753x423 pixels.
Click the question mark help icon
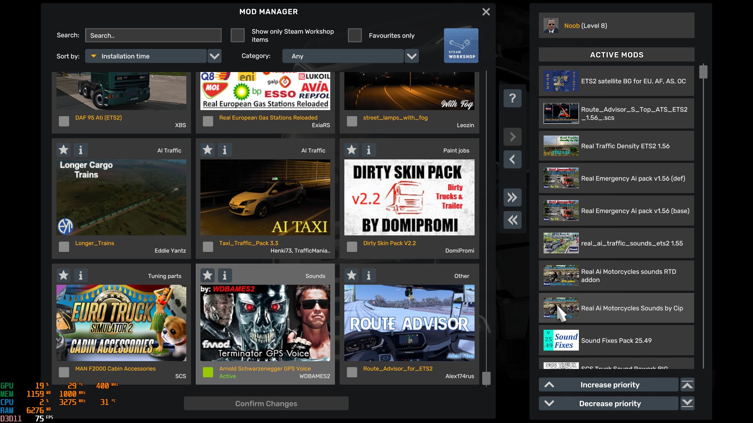[512, 98]
